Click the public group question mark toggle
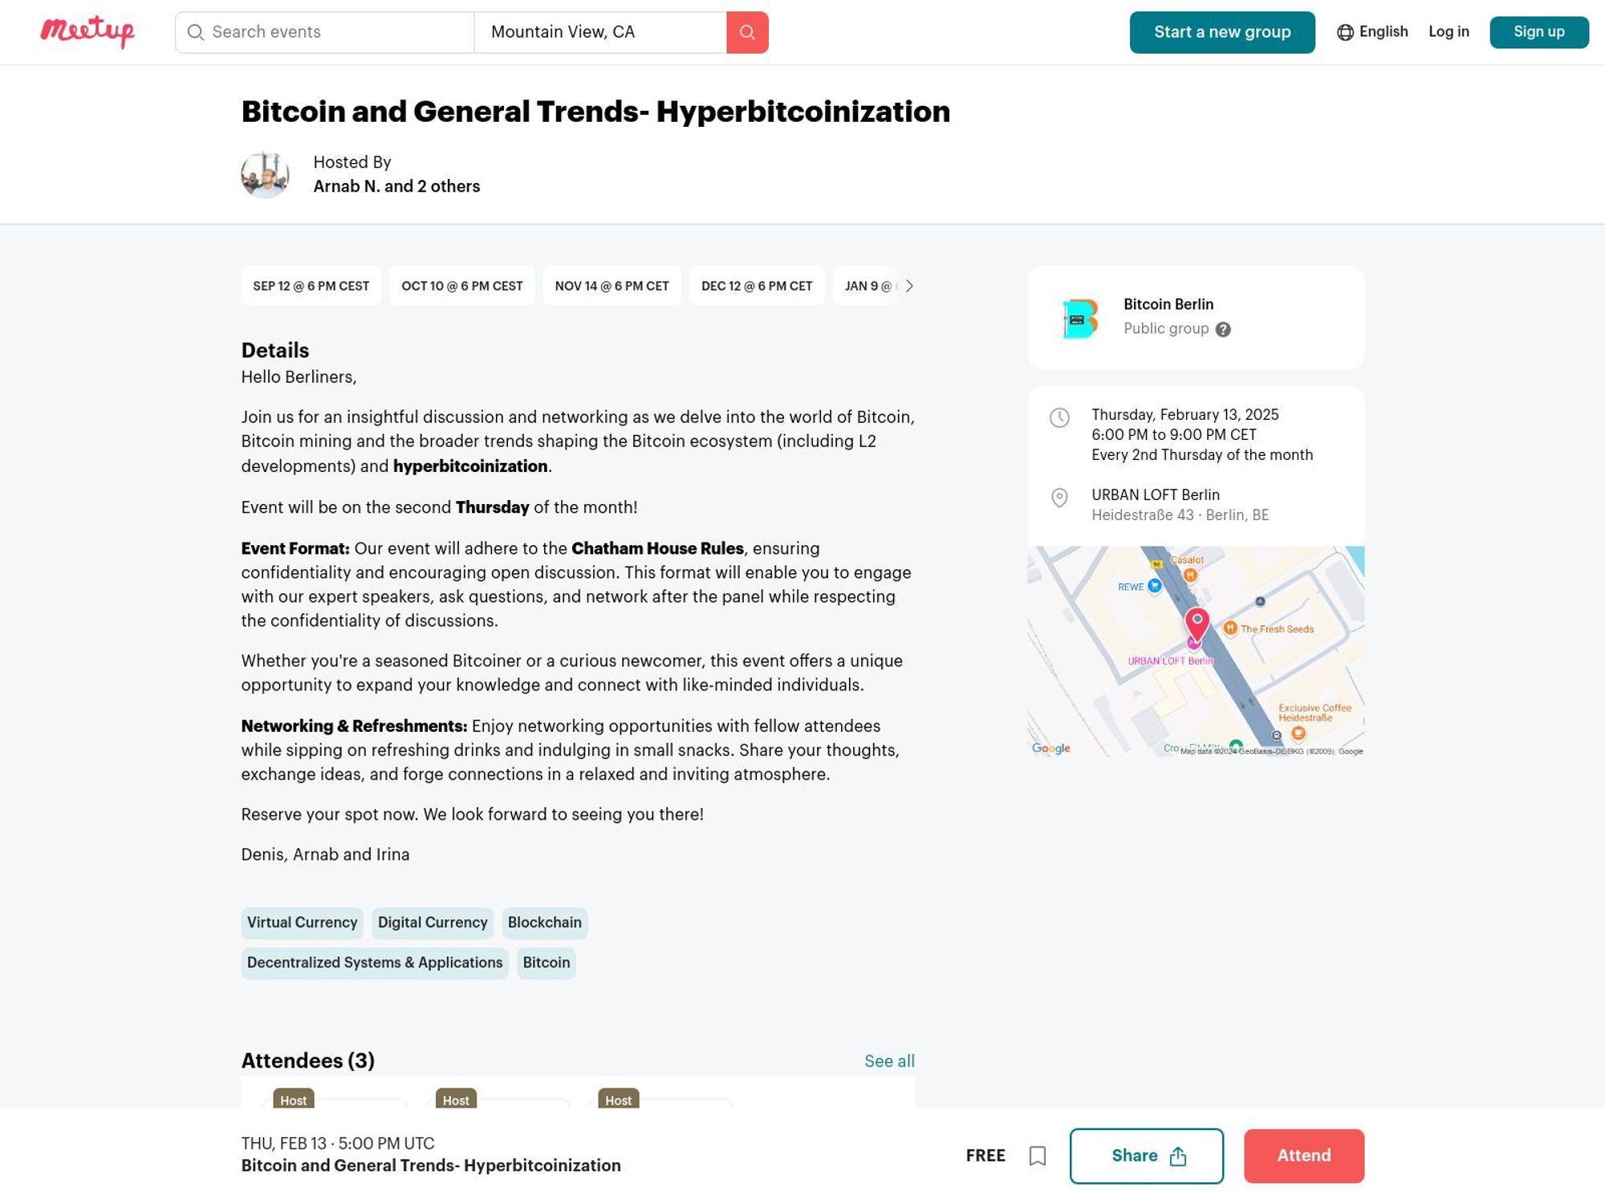Viewport: 1605px width, 1204px height. [1222, 329]
